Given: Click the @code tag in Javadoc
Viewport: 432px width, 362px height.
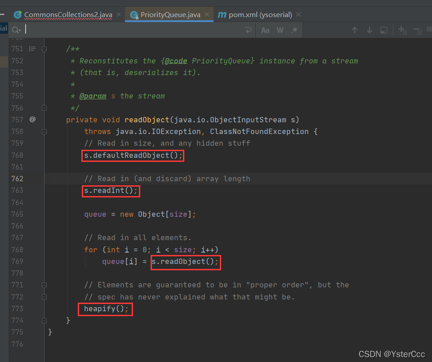Looking at the screenshot, I should 176,61.
